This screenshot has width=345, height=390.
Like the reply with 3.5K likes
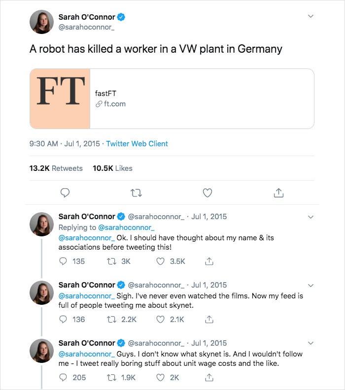coord(160,261)
